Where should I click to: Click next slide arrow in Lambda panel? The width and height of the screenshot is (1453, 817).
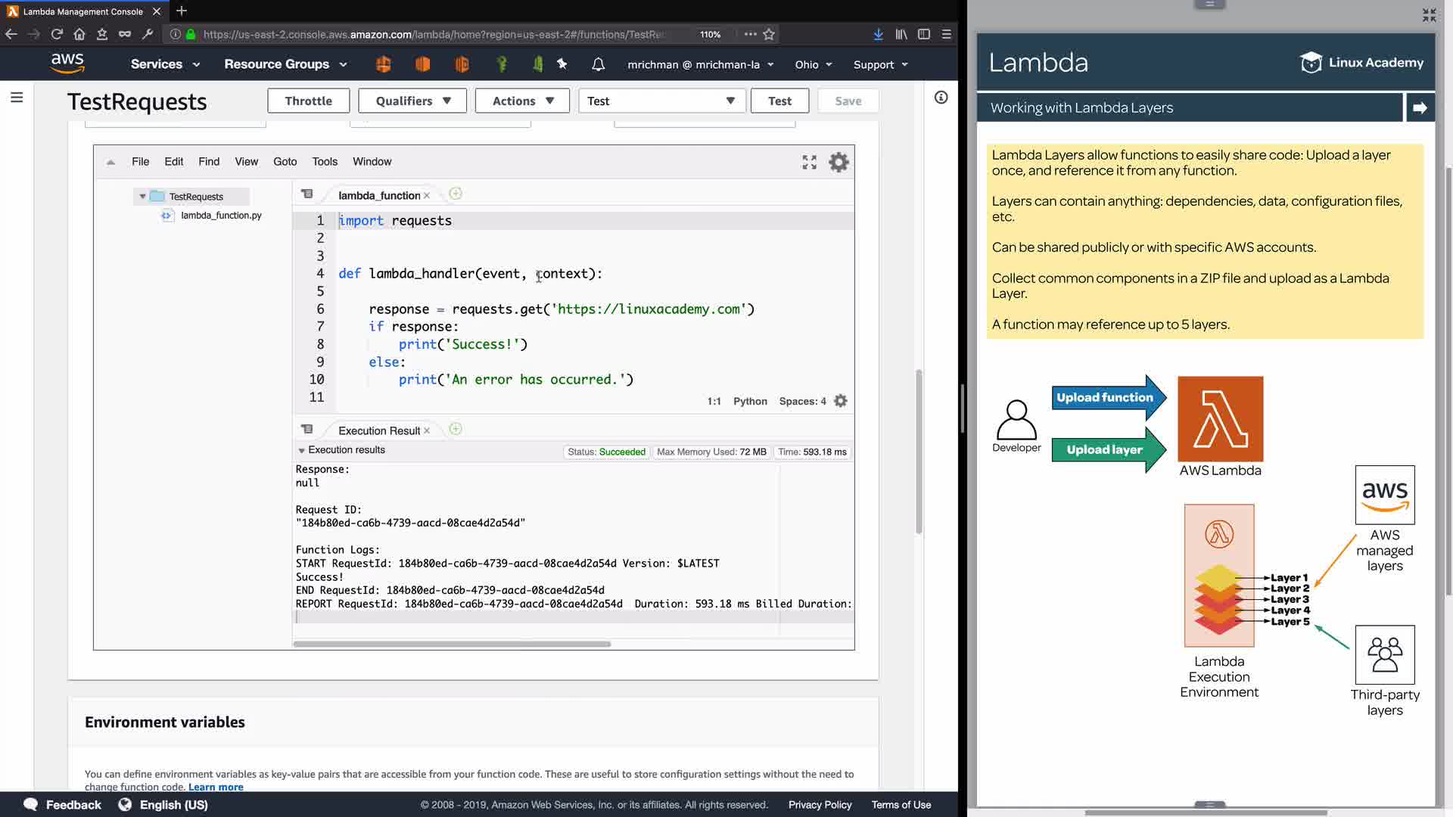tap(1420, 107)
